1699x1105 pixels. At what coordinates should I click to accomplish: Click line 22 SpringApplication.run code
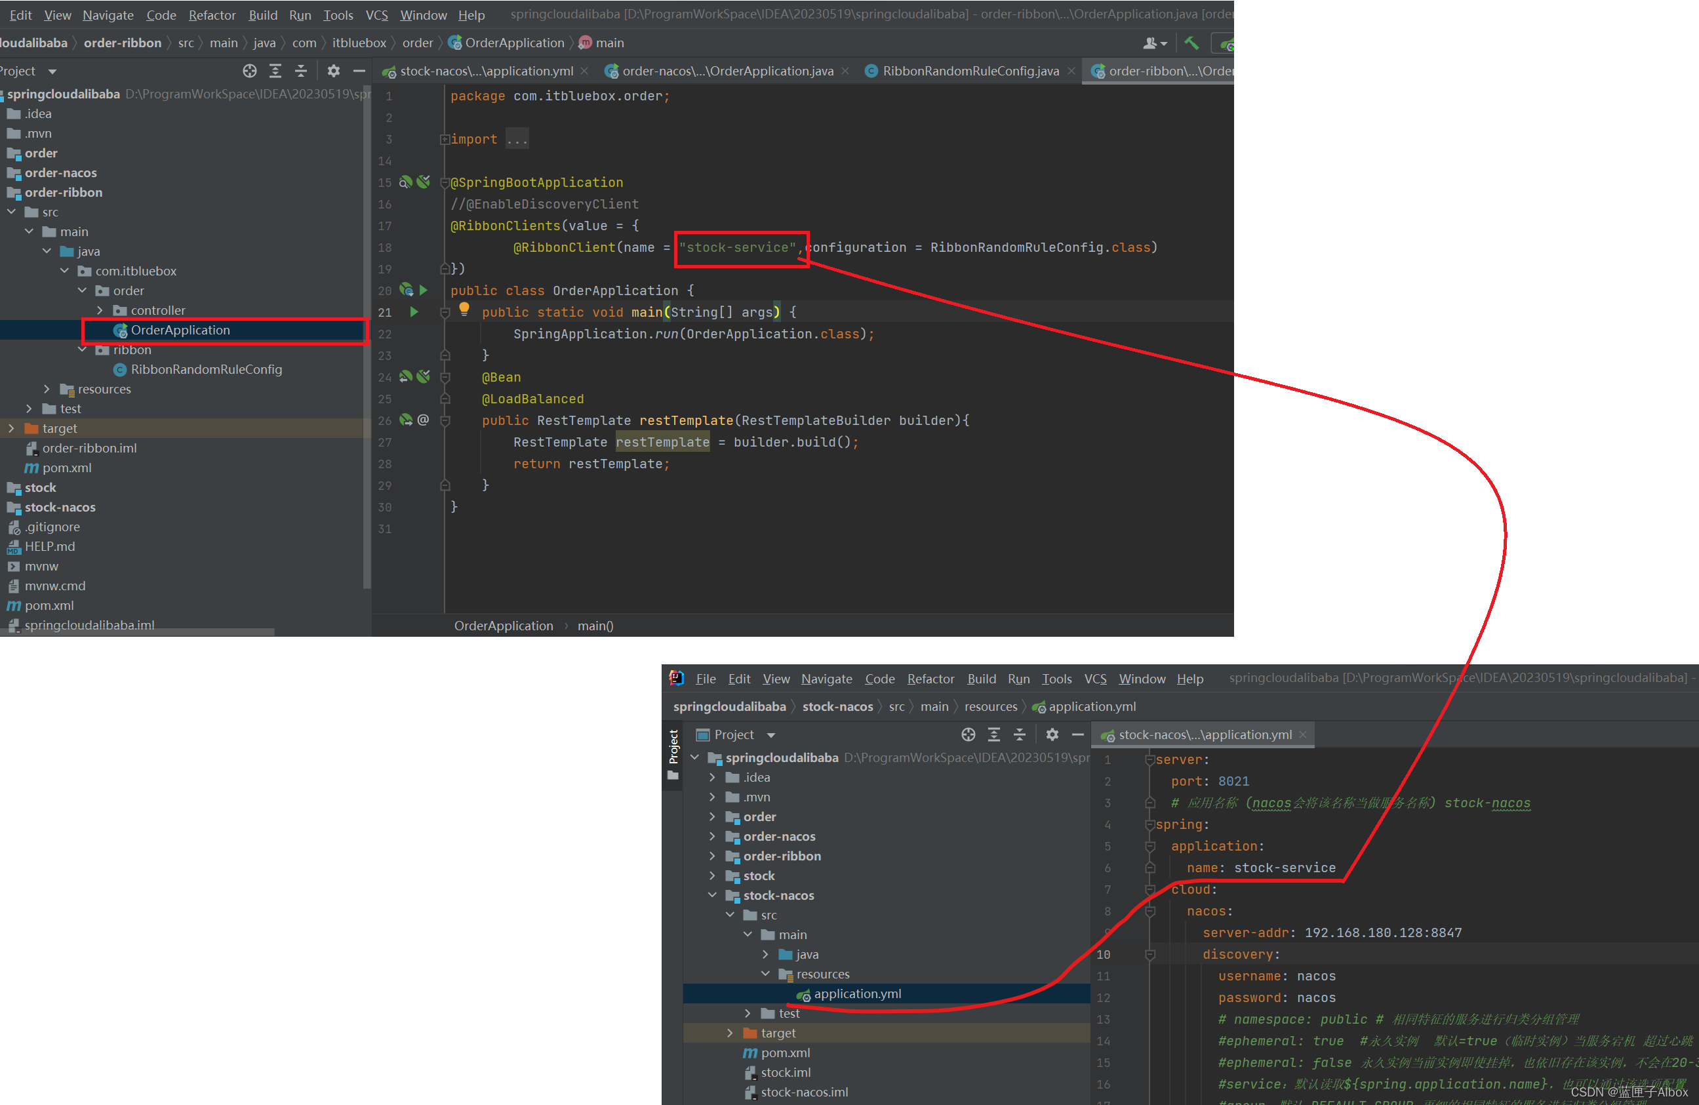point(694,334)
